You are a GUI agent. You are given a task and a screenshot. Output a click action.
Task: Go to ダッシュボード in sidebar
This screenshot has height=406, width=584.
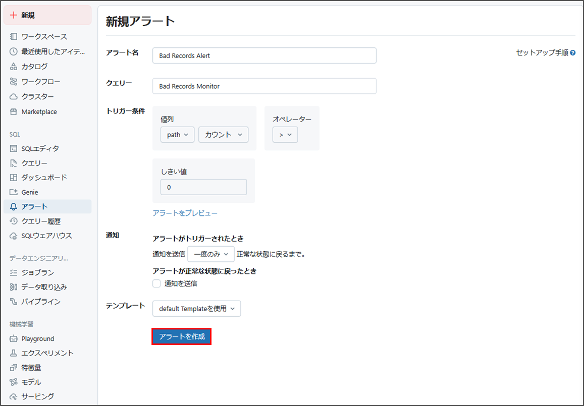(x=44, y=178)
